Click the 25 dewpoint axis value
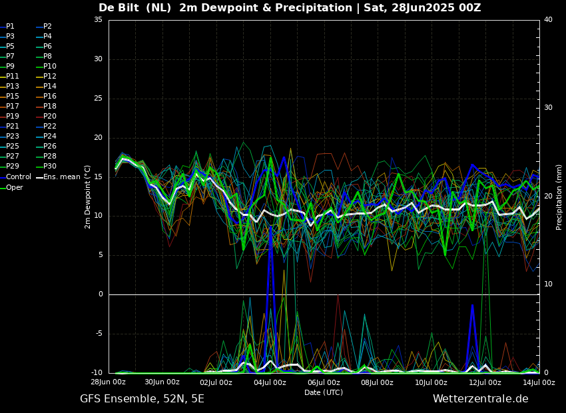This screenshot has height=413, width=566. [x=98, y=98]
